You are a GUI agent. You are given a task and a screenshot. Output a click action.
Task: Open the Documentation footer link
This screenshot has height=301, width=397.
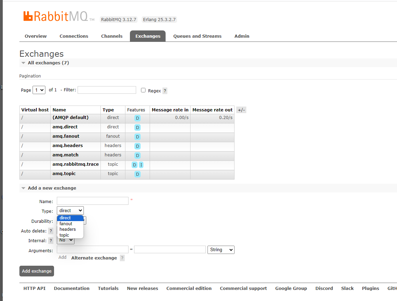tap(72, 288)
